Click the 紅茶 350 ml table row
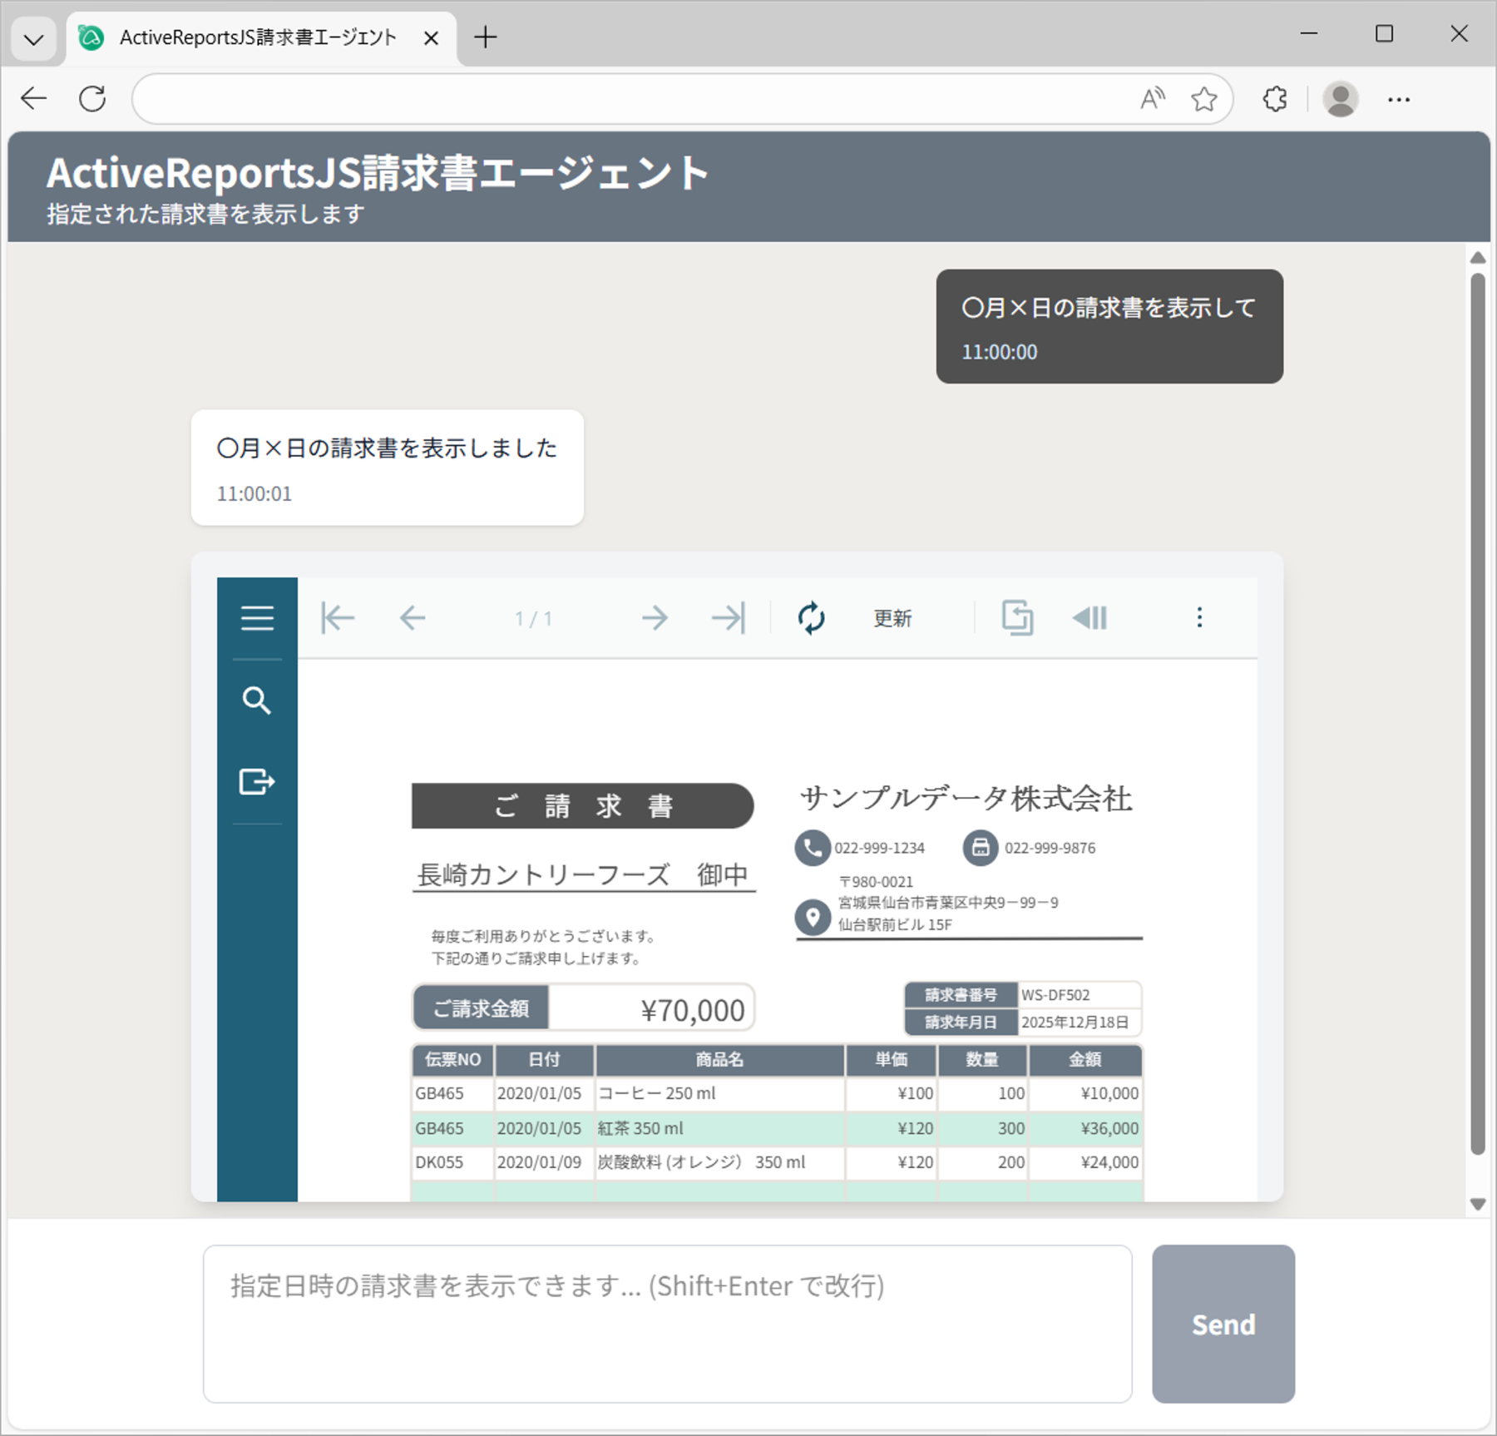This screenshot has height=1436, width=1497. (777, 1129)
